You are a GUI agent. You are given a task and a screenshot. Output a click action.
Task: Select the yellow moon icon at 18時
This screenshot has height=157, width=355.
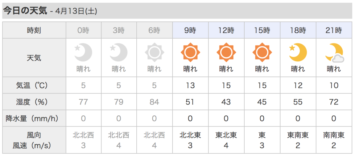[298, 53]
